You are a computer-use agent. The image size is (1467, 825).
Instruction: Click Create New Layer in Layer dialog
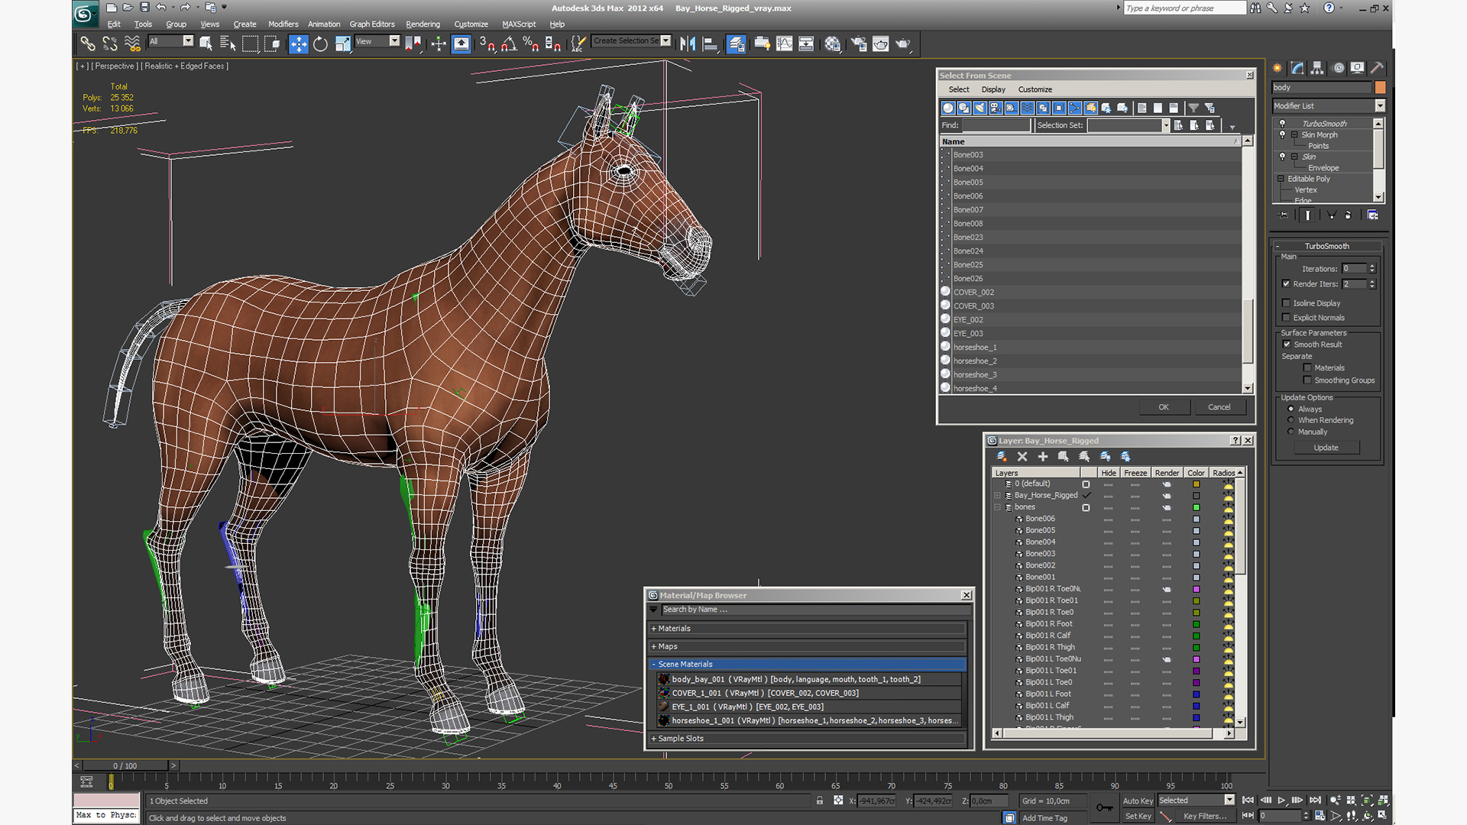1002,456
